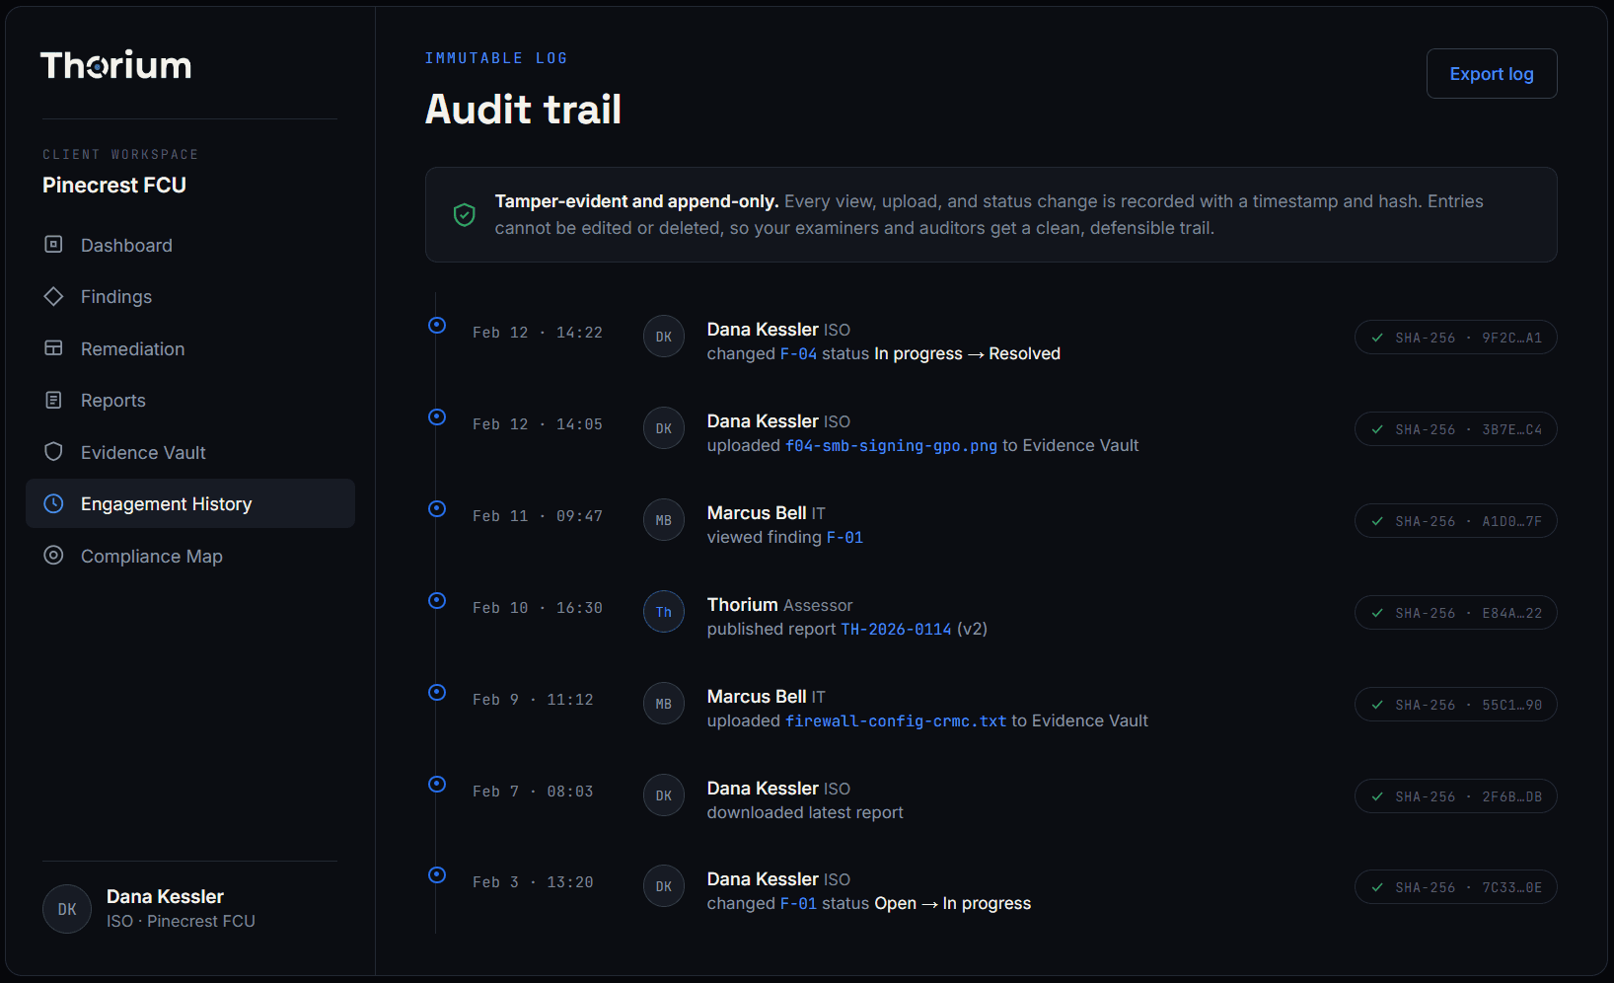This screenshot has height=983, width=1614.
Task: Select the Findings diamond icon
Action: coord(53,296)
